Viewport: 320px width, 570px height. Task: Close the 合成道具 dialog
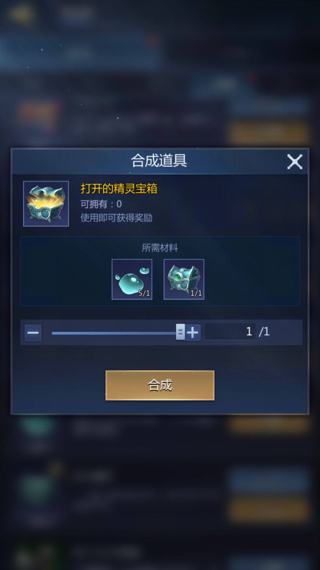point(295,162)
